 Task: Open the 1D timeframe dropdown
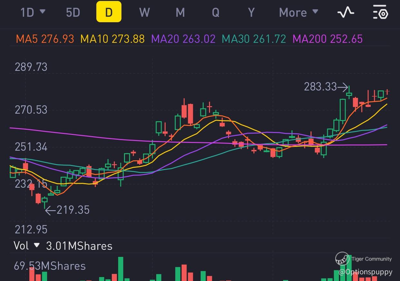point(33,13)
